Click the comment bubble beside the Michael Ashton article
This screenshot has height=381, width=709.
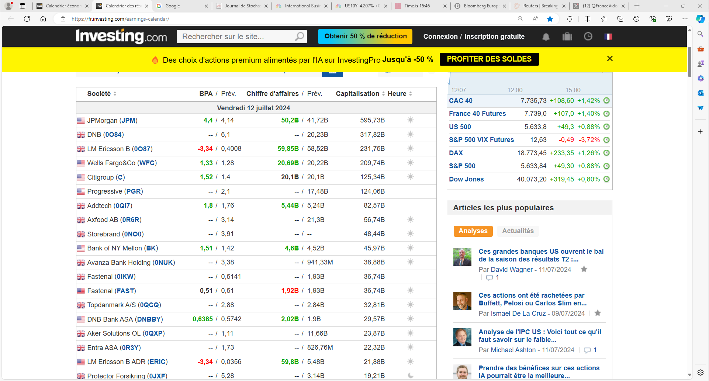click(x=587, y=350)
